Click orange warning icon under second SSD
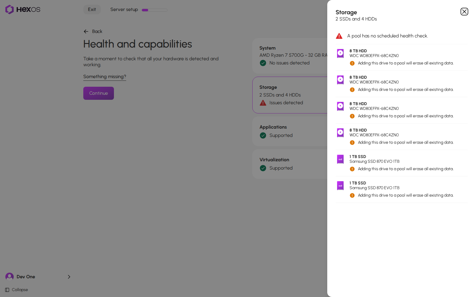The height and width of the screenshot is (297, 476). tap(352, 195)
